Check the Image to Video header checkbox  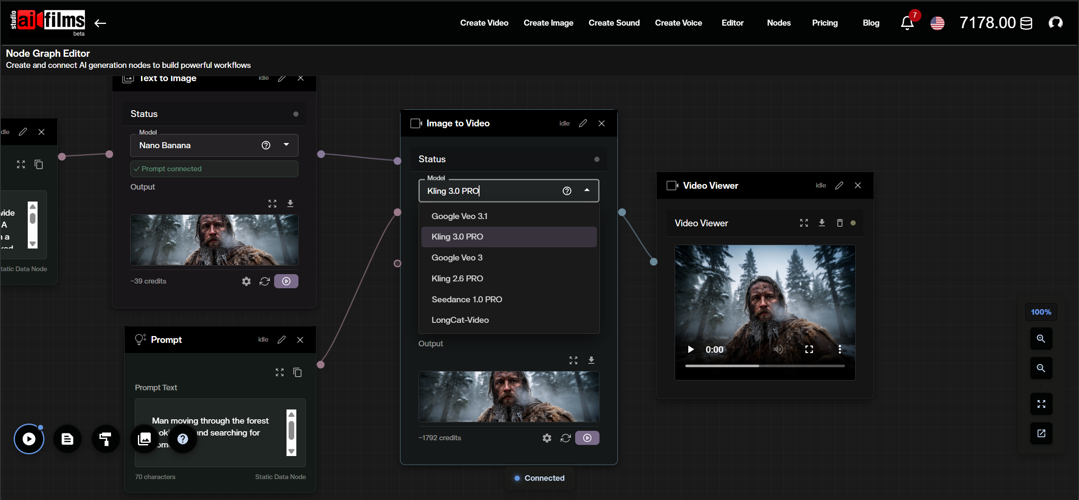pyautogui.click(x=415, y=123)
